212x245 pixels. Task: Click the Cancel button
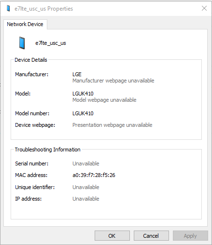point(151,236)
